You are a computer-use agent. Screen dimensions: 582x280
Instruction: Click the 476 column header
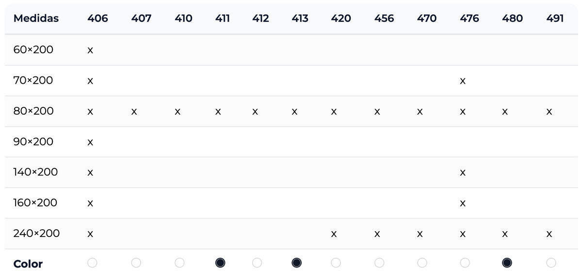click(469, 18)
